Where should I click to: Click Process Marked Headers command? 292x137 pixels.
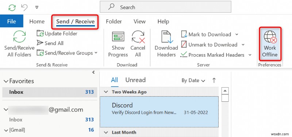tap(213, 55)
